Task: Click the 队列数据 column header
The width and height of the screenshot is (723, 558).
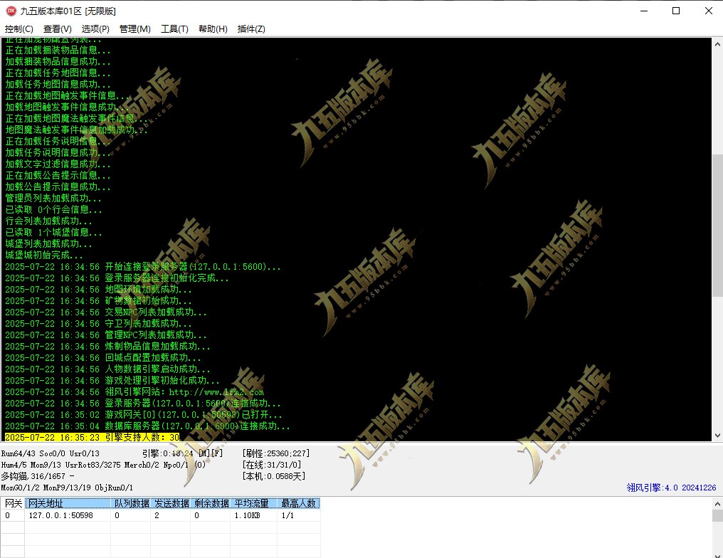Action: coord(131,503)
